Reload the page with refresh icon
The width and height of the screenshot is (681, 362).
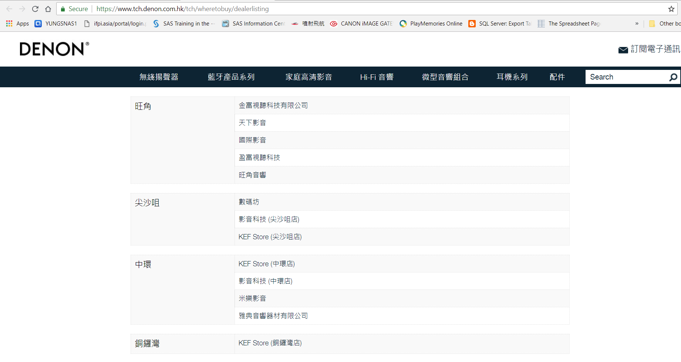35,9
